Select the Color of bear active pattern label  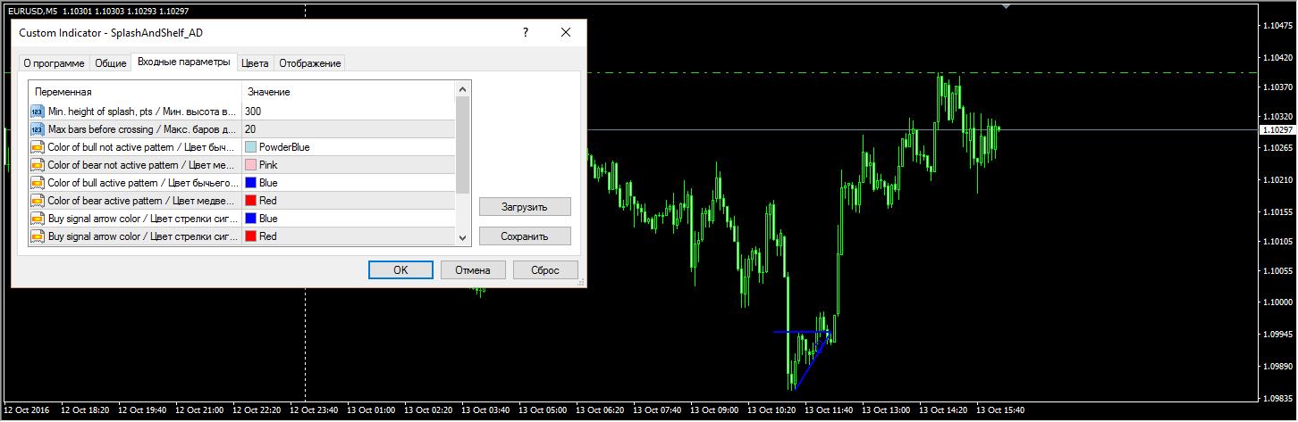click(x=143, y=201)
